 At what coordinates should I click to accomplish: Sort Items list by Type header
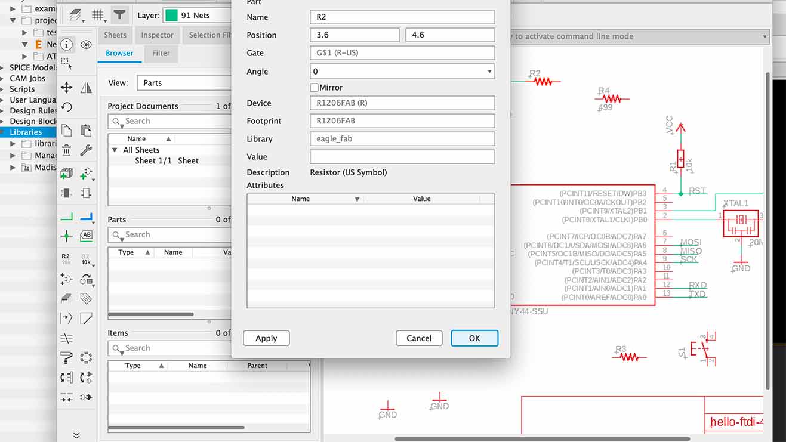pyautogui.click(x=138, y=366)
